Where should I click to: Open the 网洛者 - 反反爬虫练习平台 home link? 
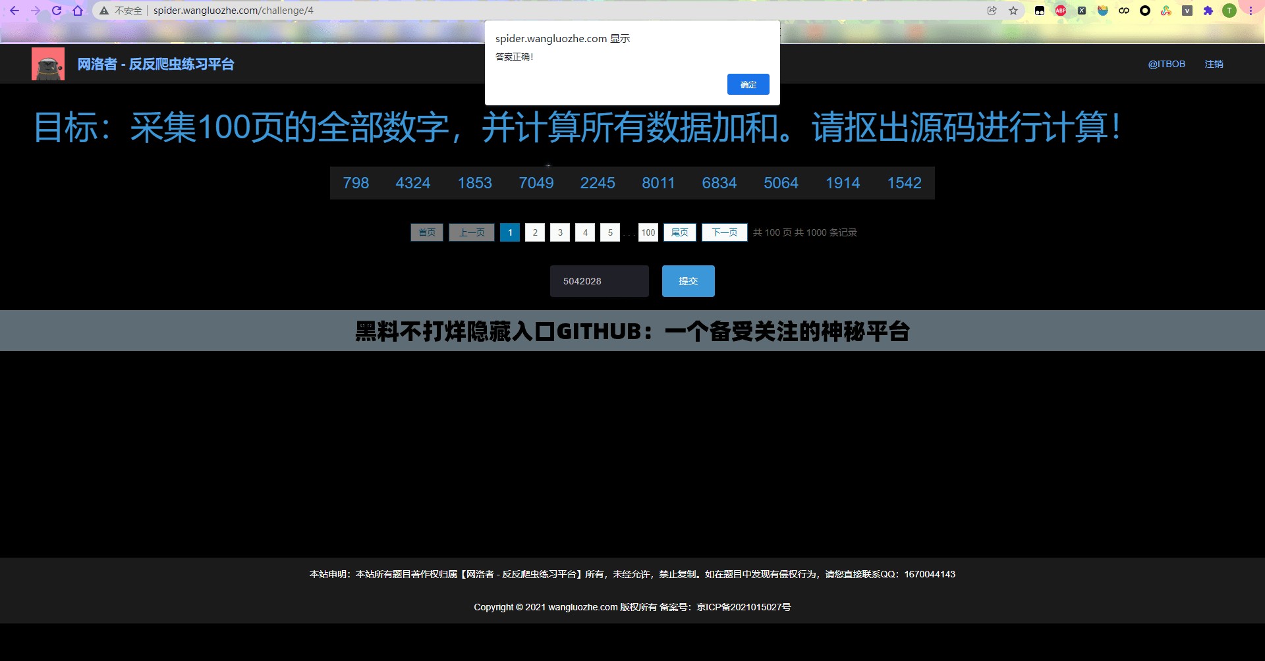(155, 64)
